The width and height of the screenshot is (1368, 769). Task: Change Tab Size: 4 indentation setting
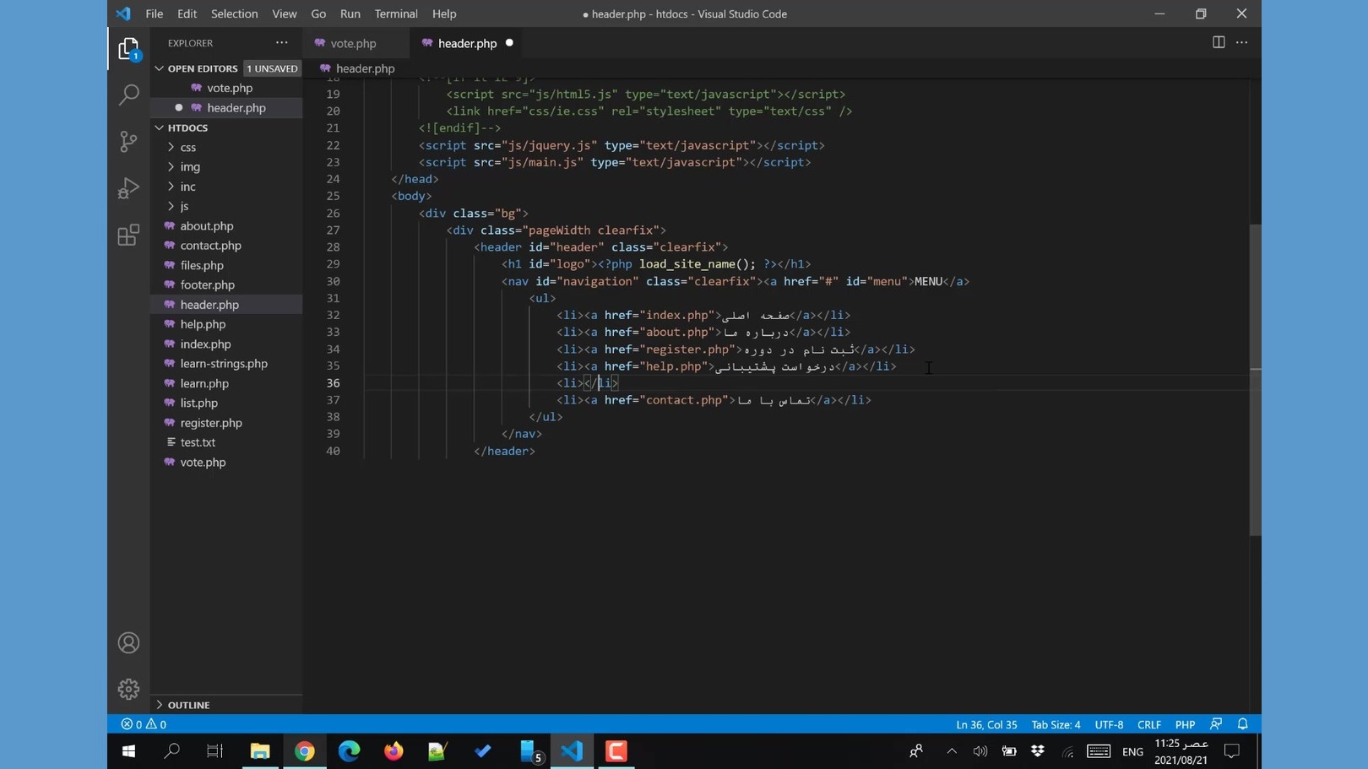pyautogui.click(x=1056, y=724)
